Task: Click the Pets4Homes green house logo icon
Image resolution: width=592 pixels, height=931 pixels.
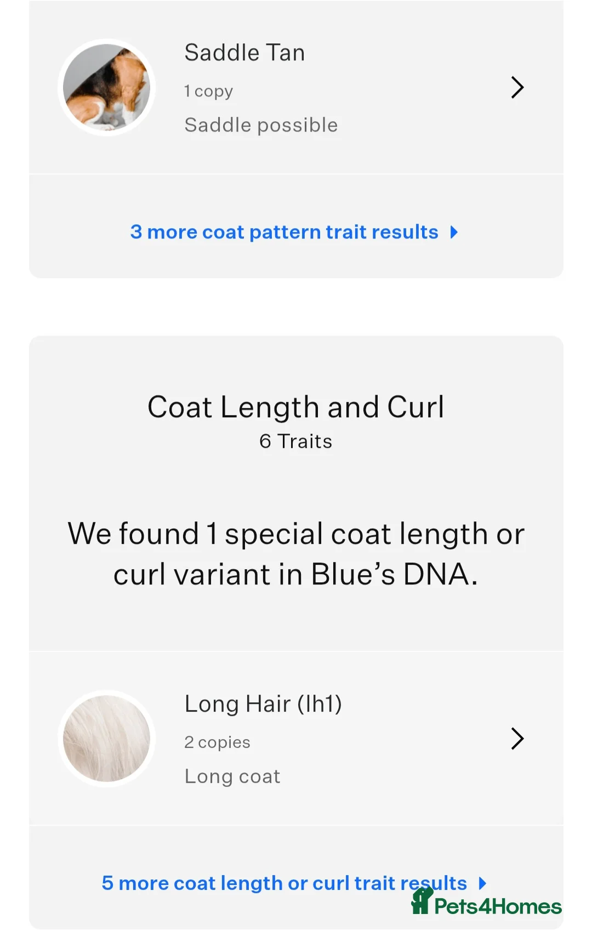Action: pos(421,902)
